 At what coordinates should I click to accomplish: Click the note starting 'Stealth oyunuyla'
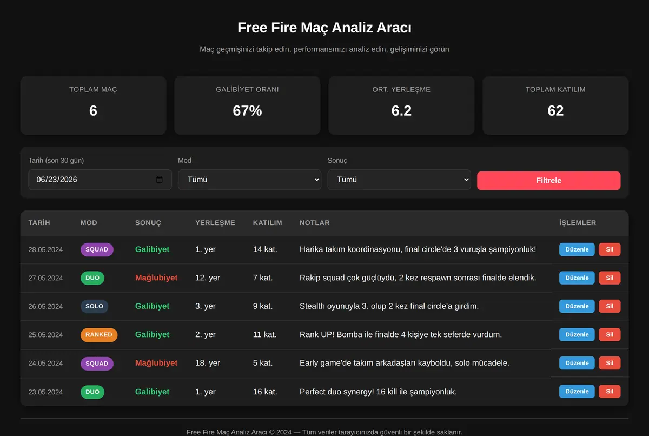point(389,306)
